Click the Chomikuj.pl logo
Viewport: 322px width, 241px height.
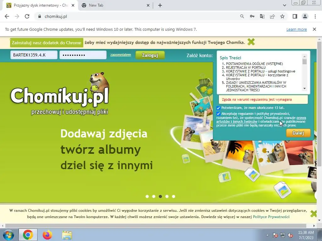tap(59, 94)
